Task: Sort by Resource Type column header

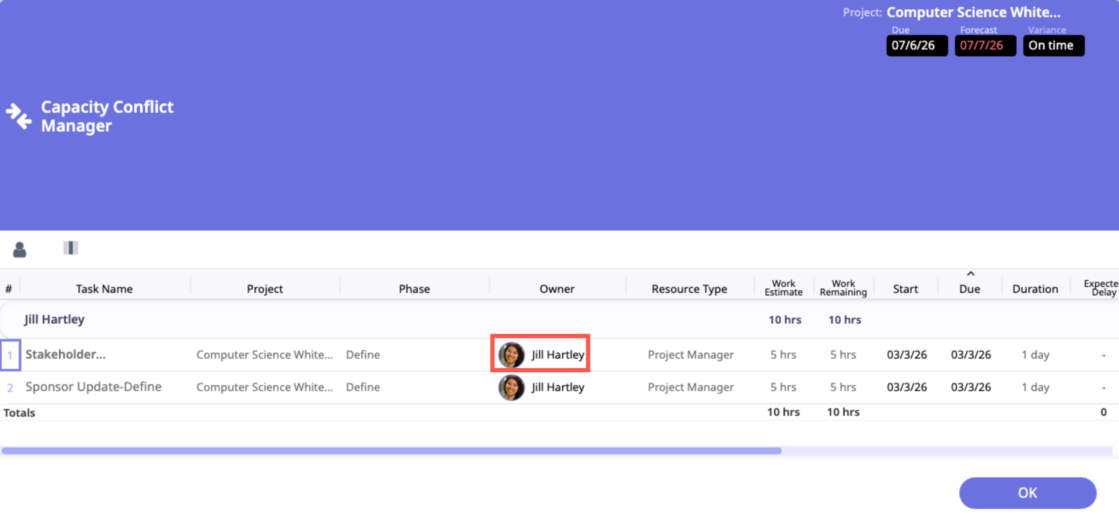Action: tap(689, 289)
